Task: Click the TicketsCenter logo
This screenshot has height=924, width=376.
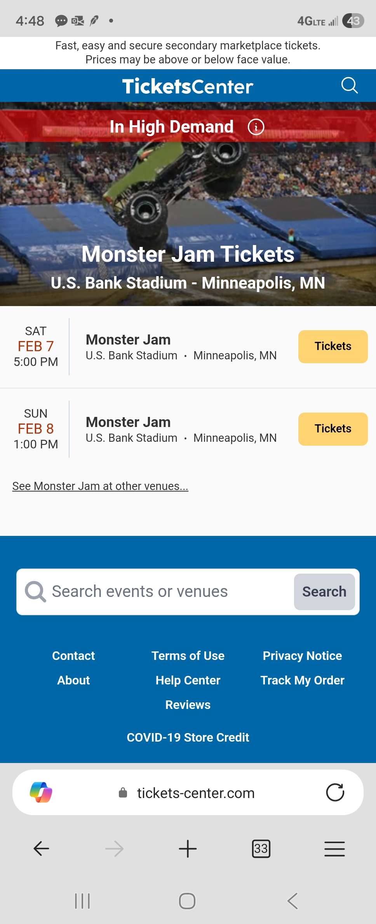Action: click(188, 86)
